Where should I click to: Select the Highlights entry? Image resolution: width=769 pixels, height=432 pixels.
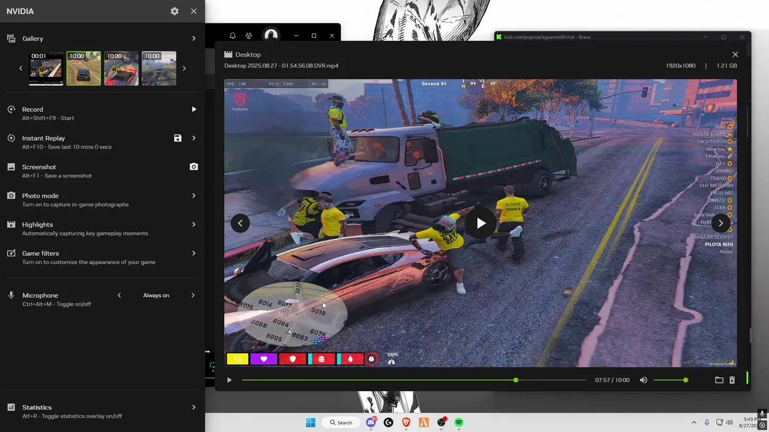click(x=102, y=228)
